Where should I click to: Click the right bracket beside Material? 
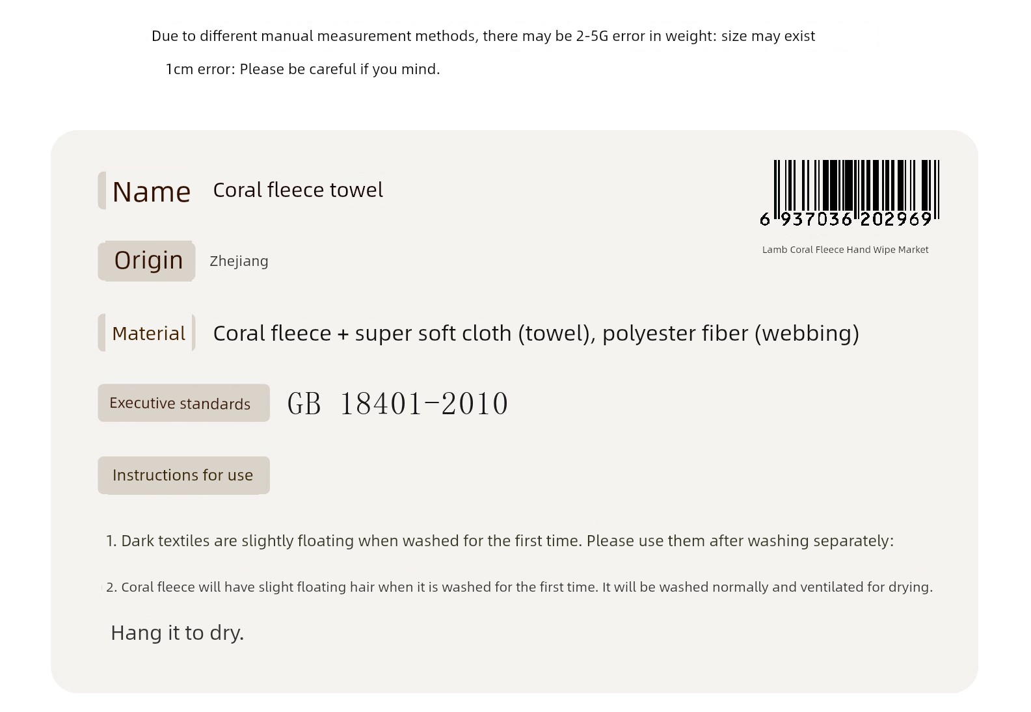tap(193, 333)
